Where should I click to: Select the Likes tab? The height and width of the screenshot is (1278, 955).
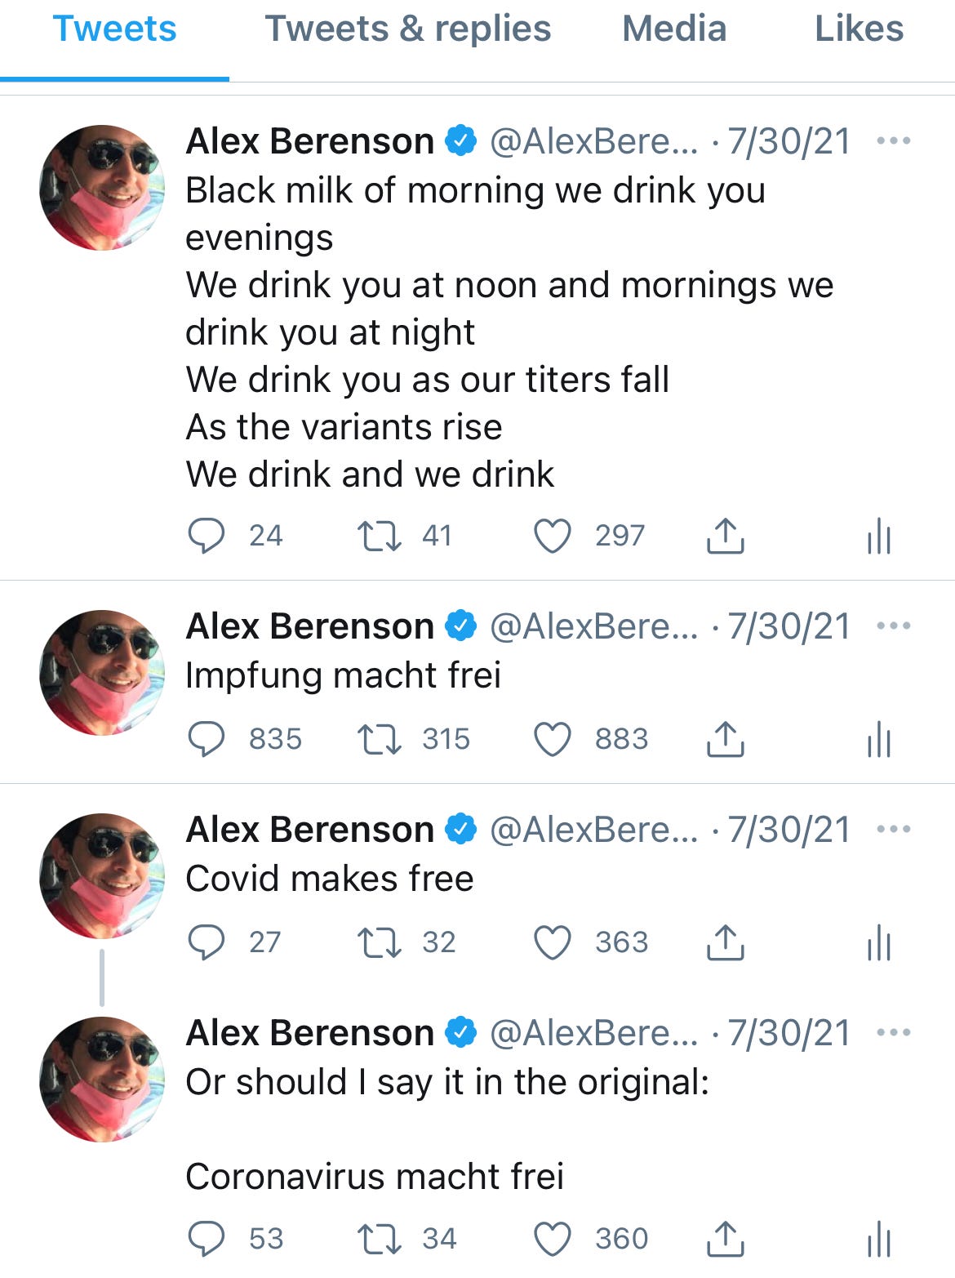pos(859,29)
